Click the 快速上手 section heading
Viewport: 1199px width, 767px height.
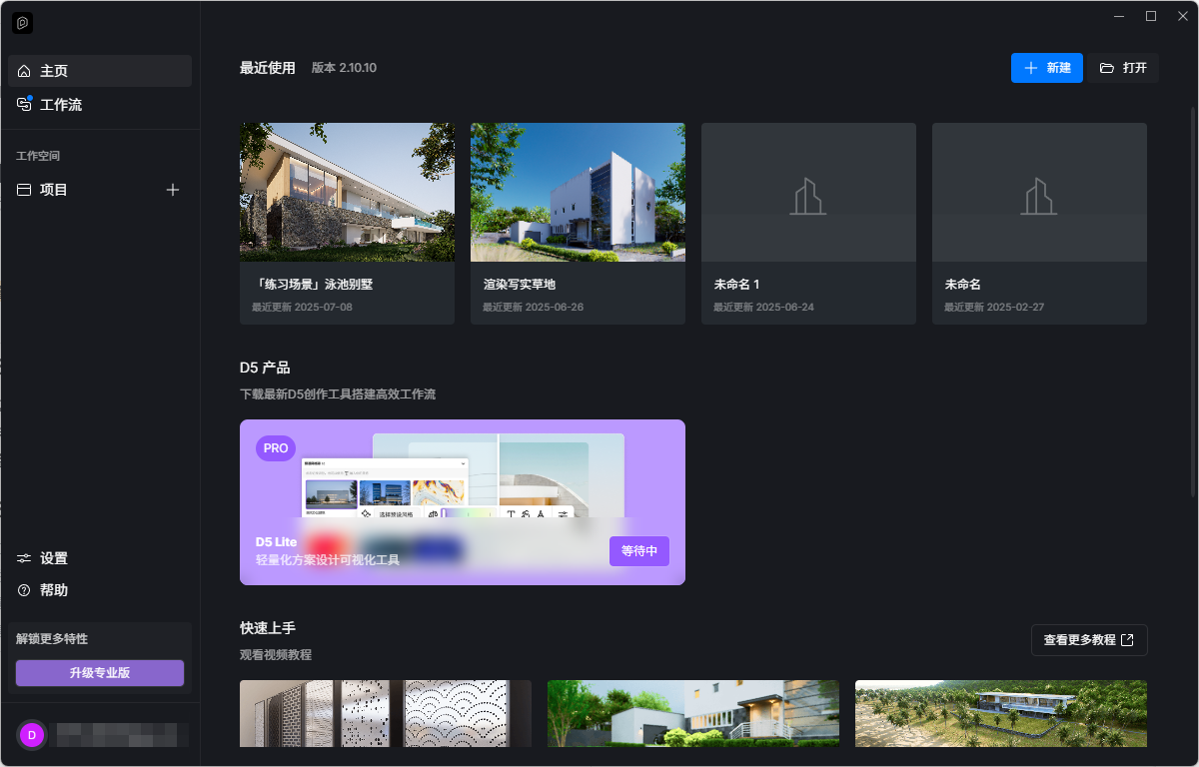pos(268,628)
